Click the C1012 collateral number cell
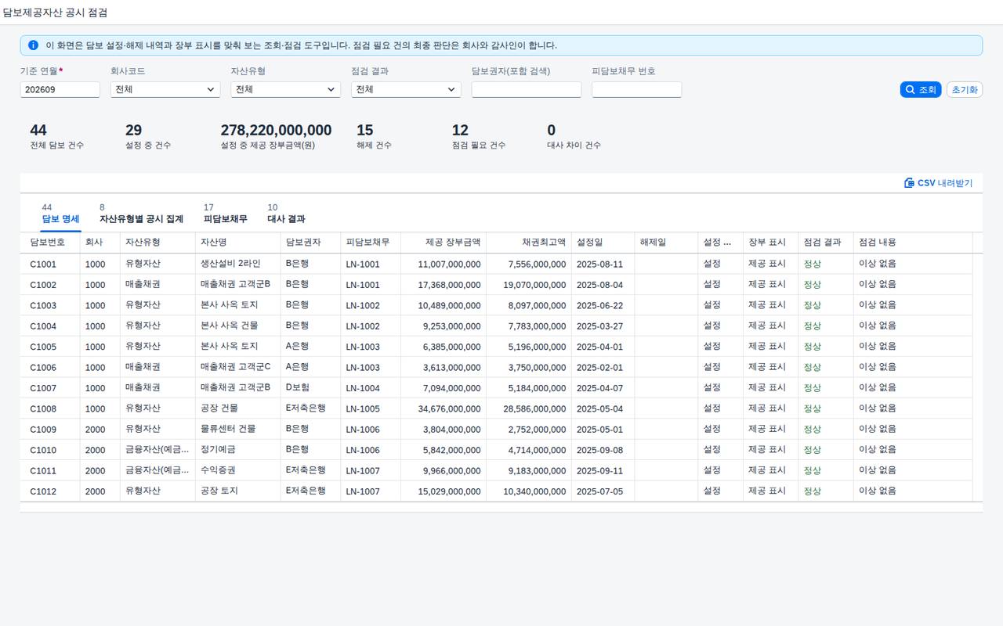 (50, 491)
